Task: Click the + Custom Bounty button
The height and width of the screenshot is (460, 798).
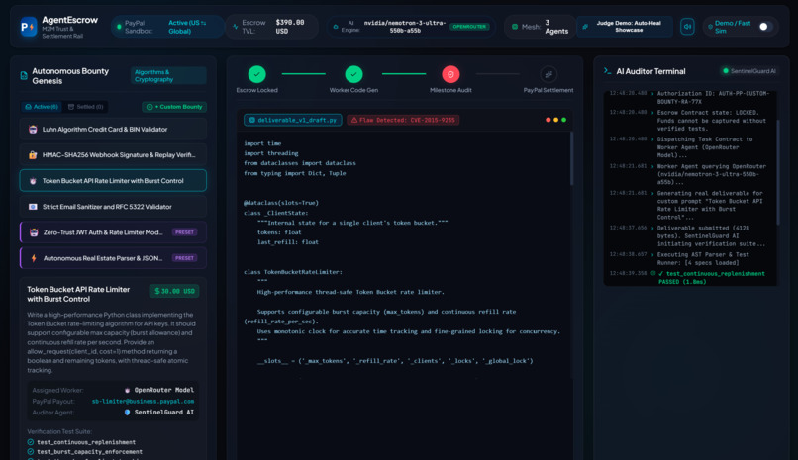Action: coord(174,107)
